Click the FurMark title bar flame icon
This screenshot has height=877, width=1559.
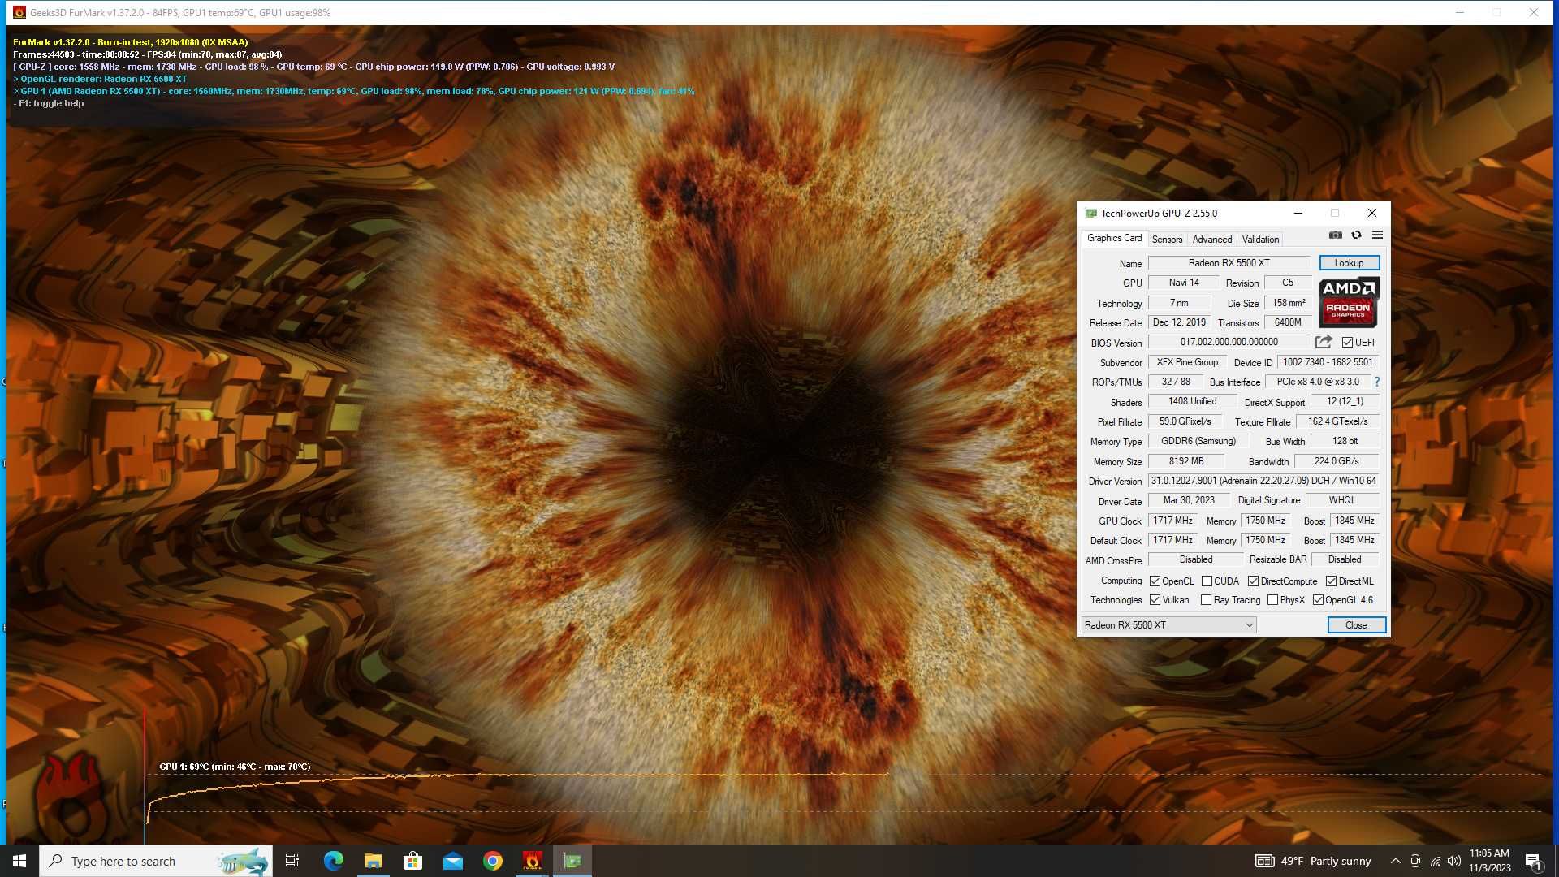(19, 12)
